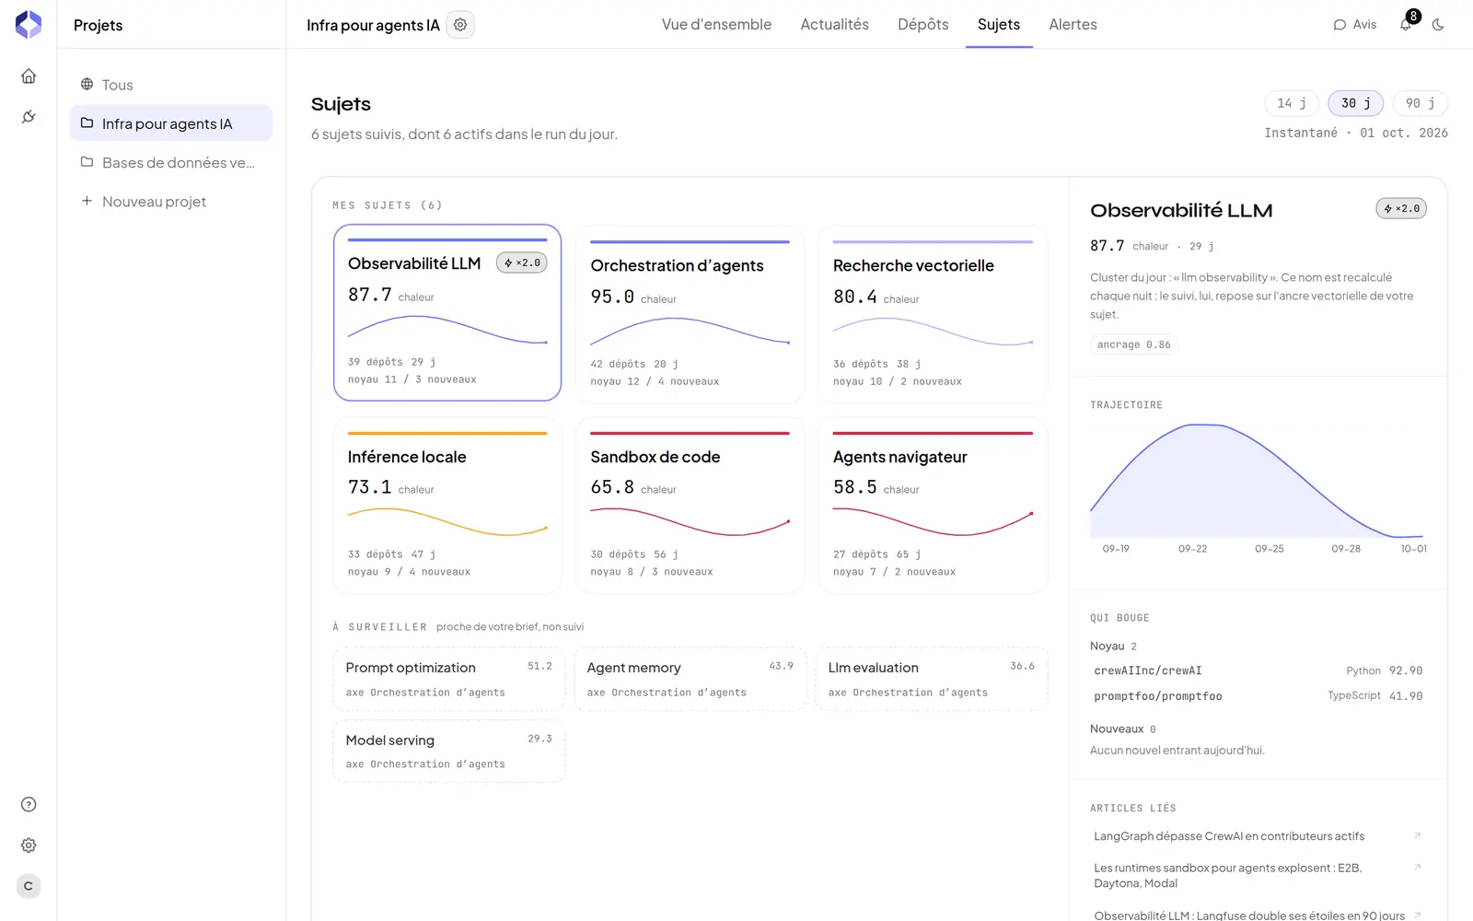Open the Recherche vectorielle subject card
1473x921 pixels.
click(x=933, y=314)
